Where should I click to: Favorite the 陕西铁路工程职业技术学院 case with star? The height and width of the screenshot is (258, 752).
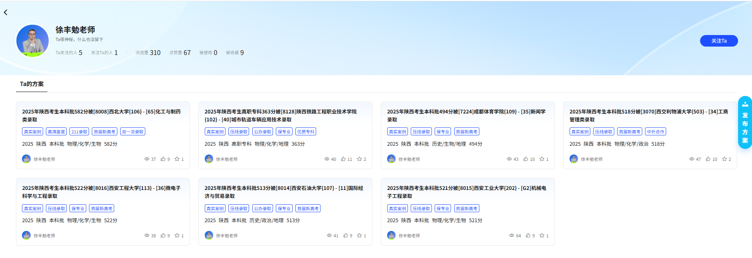tap(359, 159)
